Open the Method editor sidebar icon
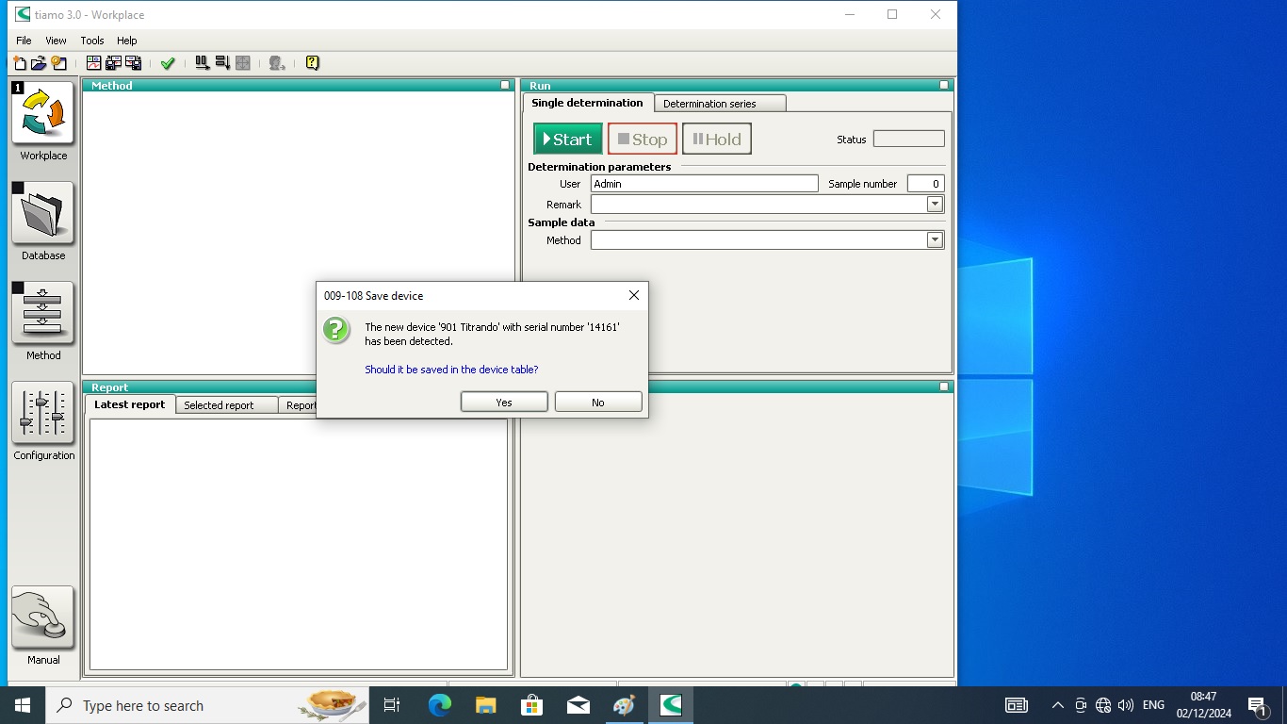The width and height of the screenshot is (1287, 724). 42,313
